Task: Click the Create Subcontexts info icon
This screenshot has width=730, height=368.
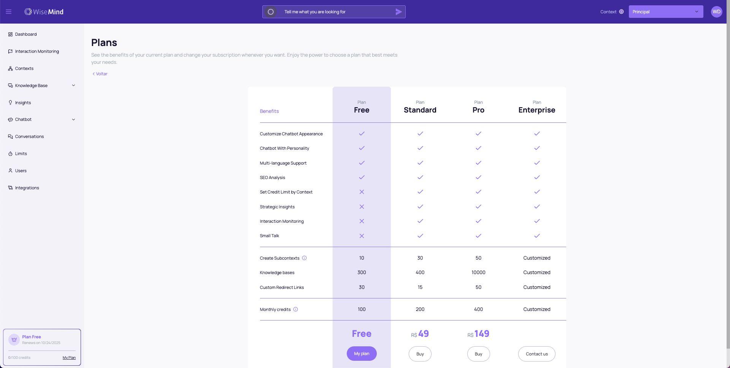Action: pos(304,258)
